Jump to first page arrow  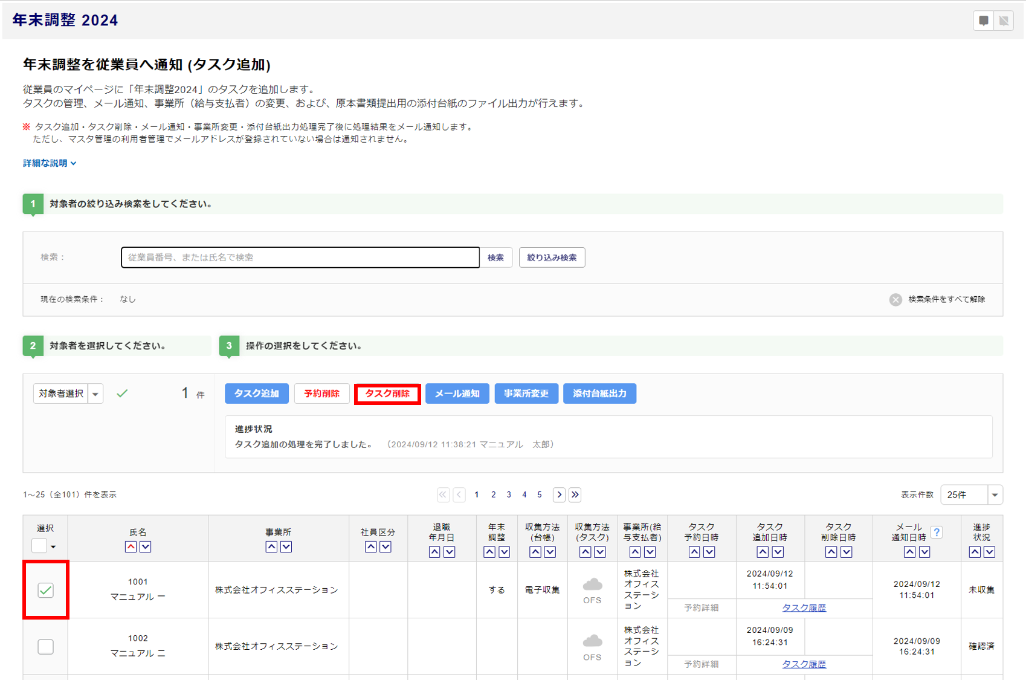click(x=444, y=495)
